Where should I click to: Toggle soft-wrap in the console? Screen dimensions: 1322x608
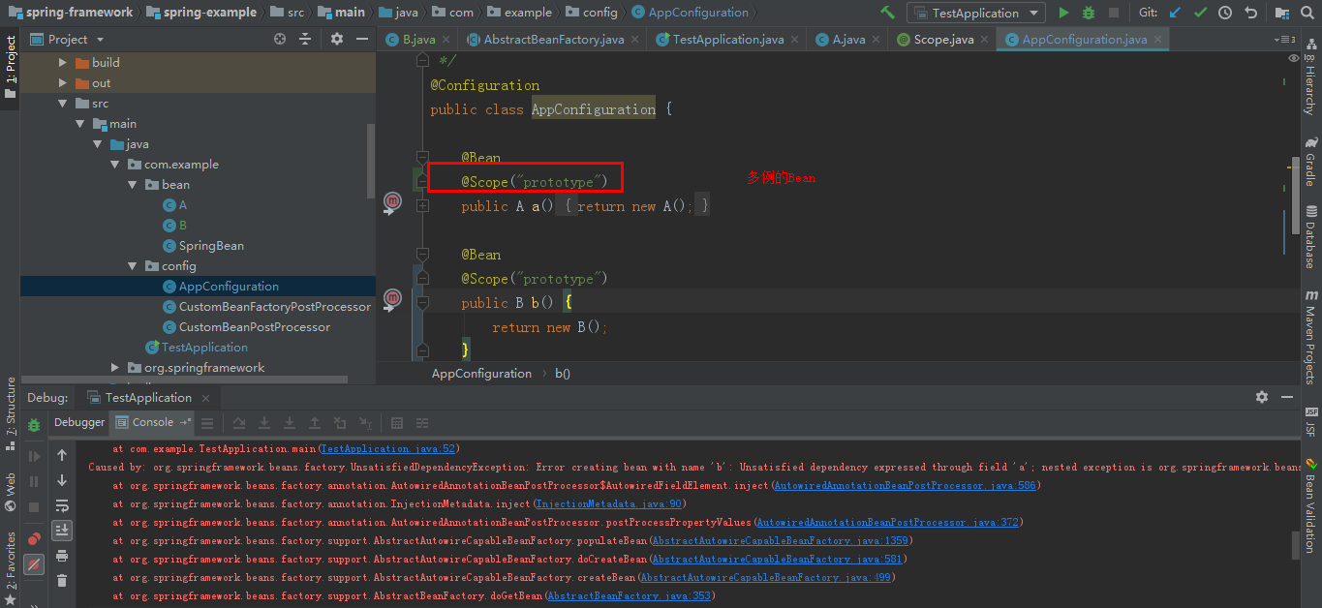(62, 505)
